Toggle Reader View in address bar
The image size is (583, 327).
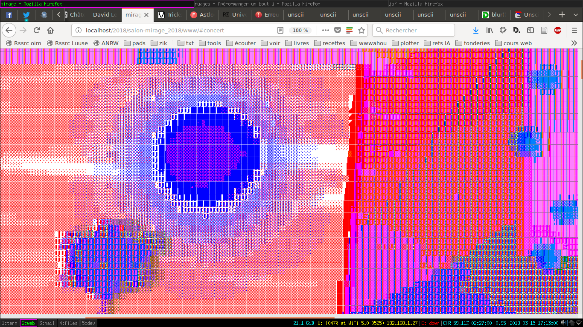tap(280, 30)
